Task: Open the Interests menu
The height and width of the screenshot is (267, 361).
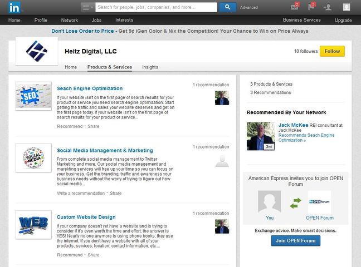Action: click(124, 20)
